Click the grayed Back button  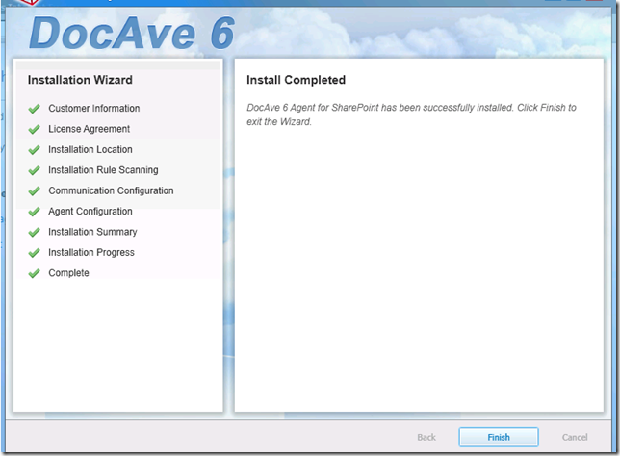[426, 437]
